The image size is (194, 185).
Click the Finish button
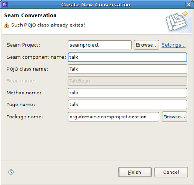(x=135, y=172)
